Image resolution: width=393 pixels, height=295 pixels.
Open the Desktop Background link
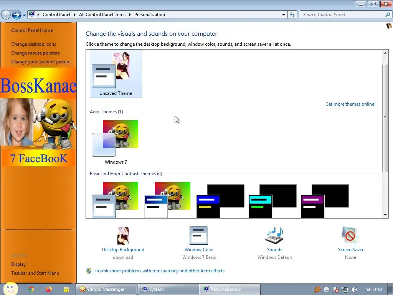[x=123, y=250]
